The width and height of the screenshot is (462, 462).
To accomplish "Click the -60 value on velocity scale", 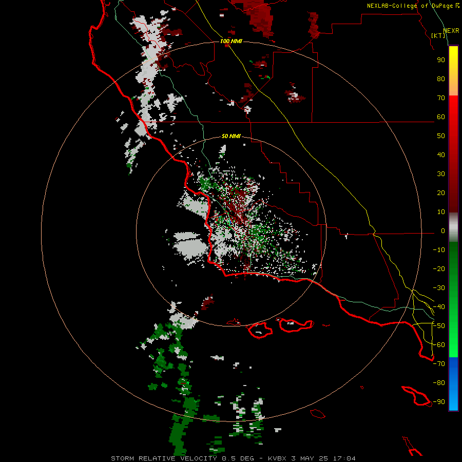I will point(439,345).
